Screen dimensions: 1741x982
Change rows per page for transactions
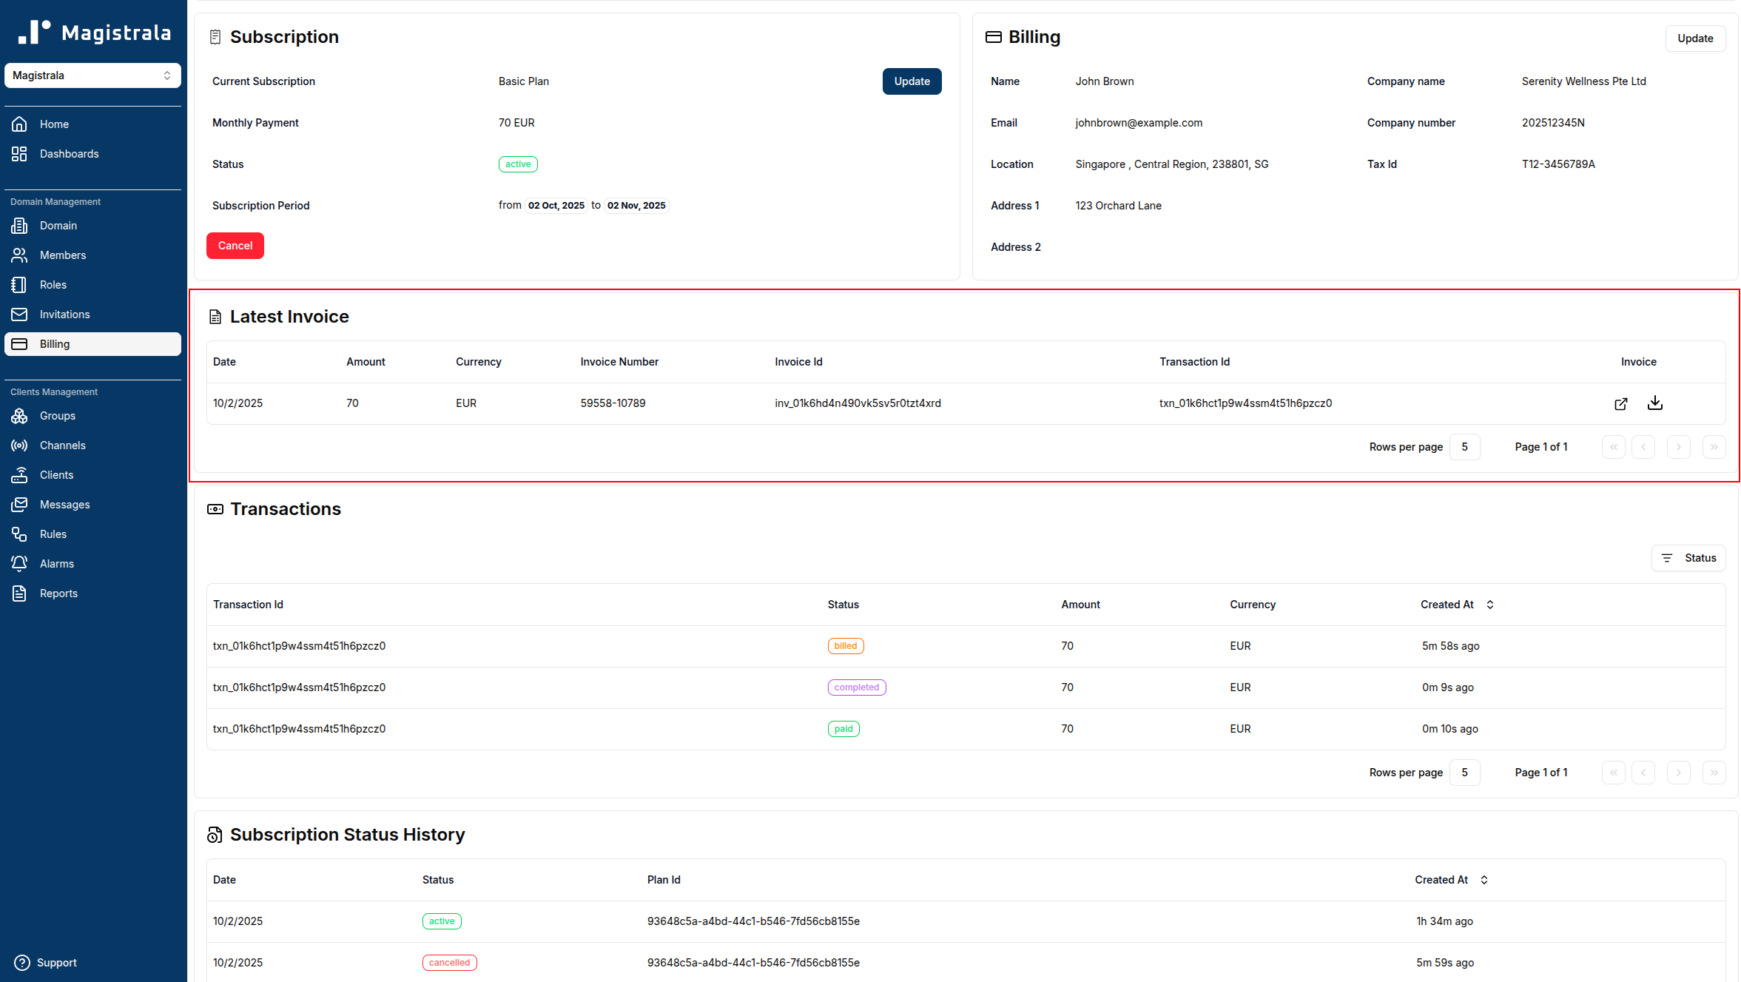pyautogui.click(x=1464, y=772)
